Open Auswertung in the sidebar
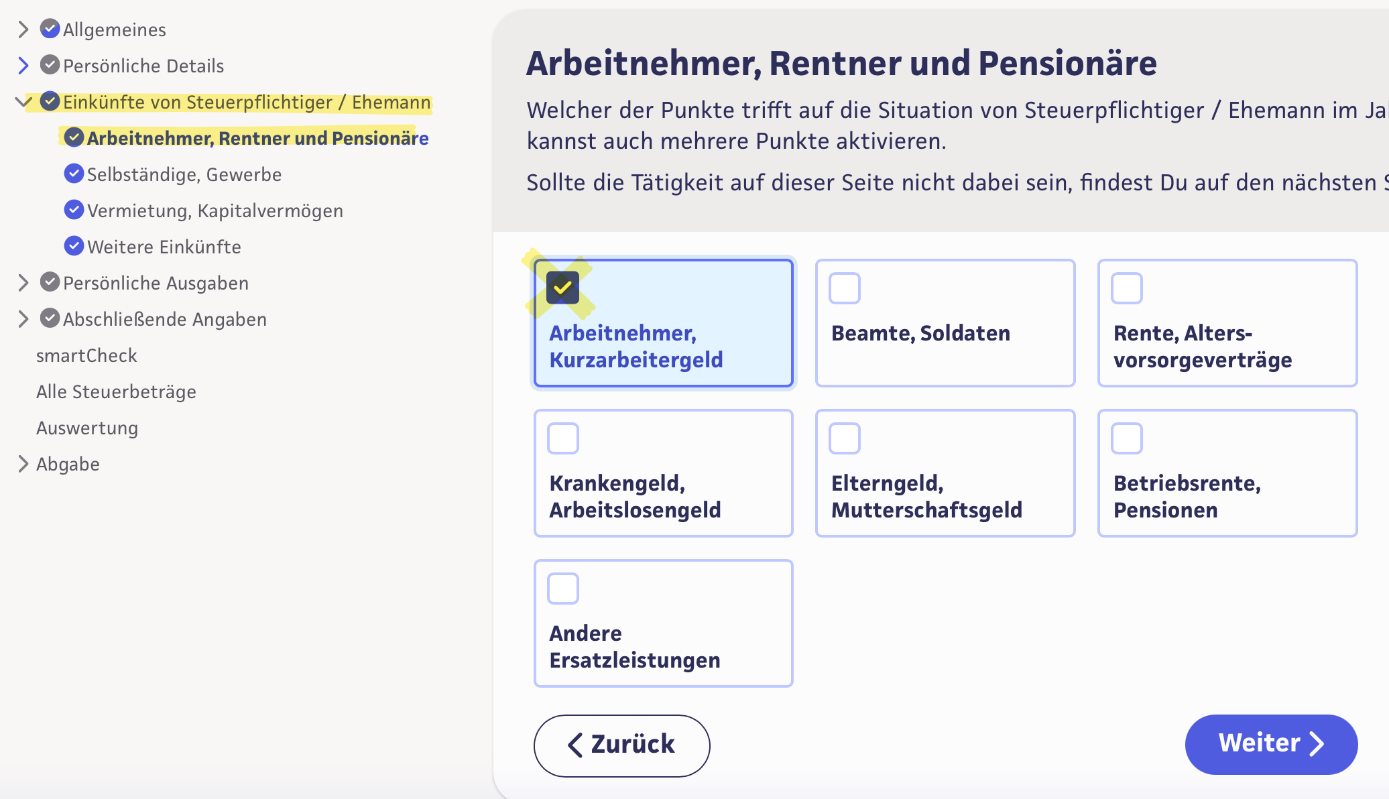1389x799 pixels. [x=87, y=428]
